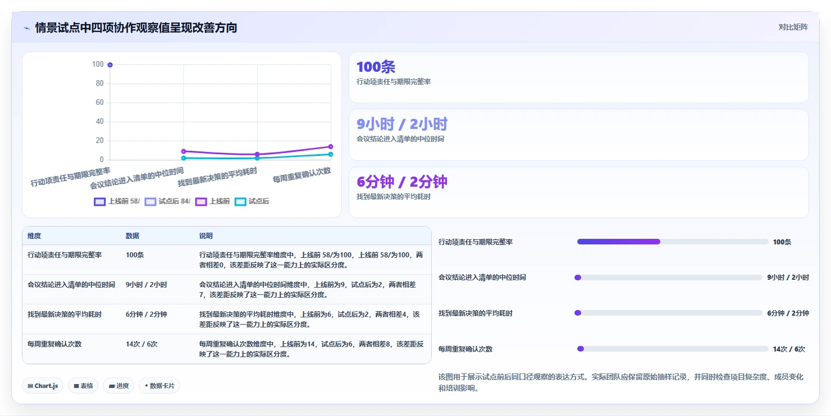Viewport: 831px width, 416px height.
Task: Click the chart data point at value 100
Action: (x=110, y=65)
